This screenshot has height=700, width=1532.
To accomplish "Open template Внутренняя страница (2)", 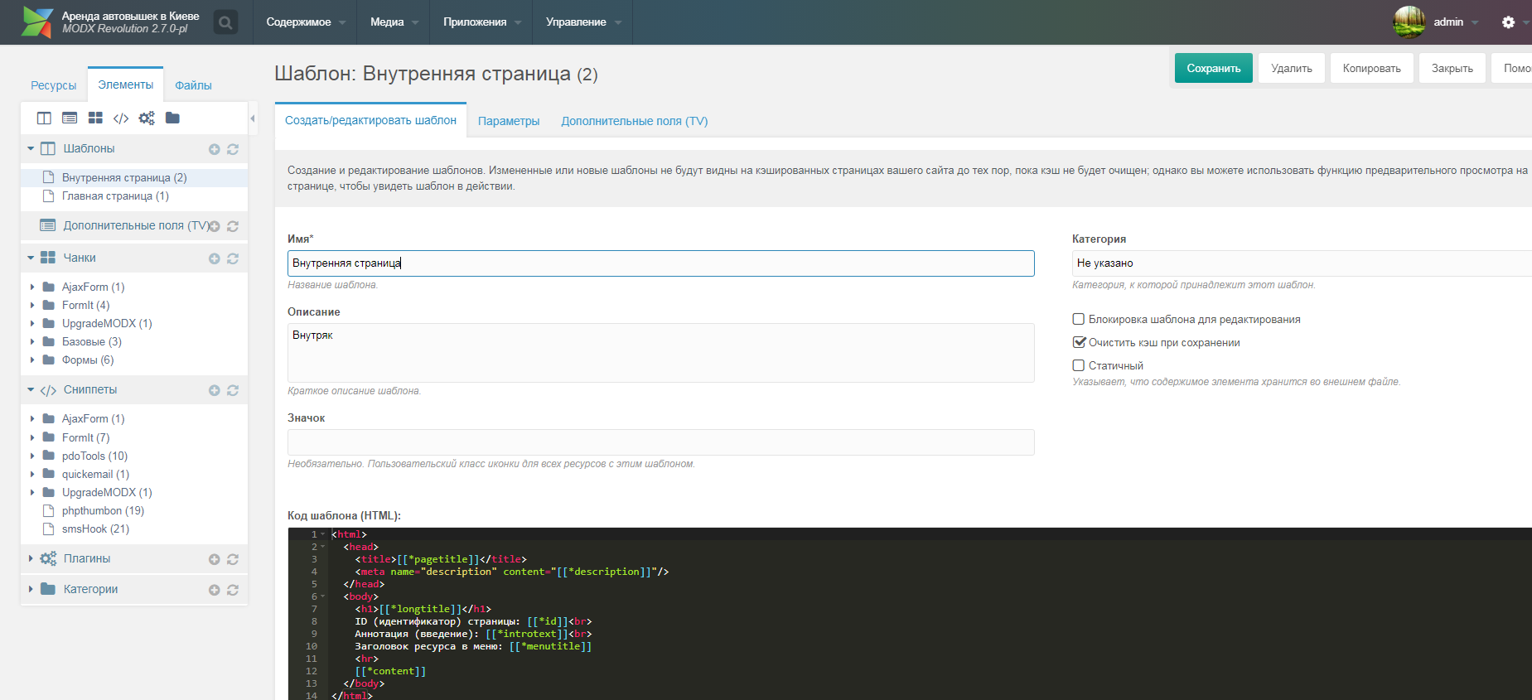I will click(124, 178).
